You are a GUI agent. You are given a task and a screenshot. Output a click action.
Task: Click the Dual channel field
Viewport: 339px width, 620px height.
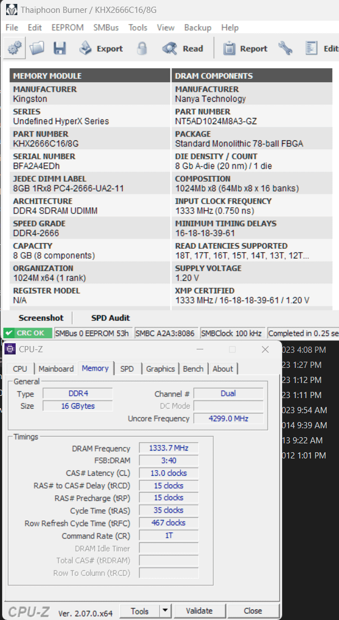[x=228, y=394]
